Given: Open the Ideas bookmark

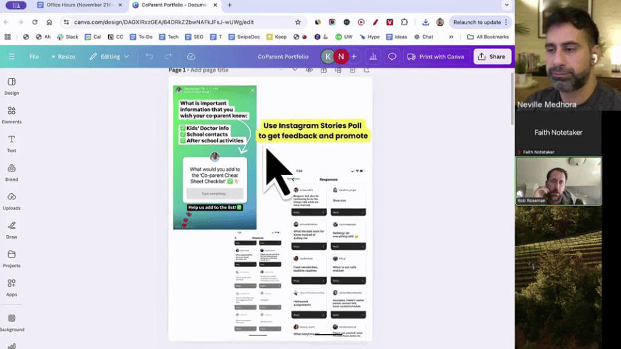Looking at the screenshot, I should pyautogui.click(x=397, y=37).
